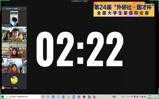Open the PowerPoint icon in the taskbar
This screenshot has width=159, height=99.
[x=94, y=97]
